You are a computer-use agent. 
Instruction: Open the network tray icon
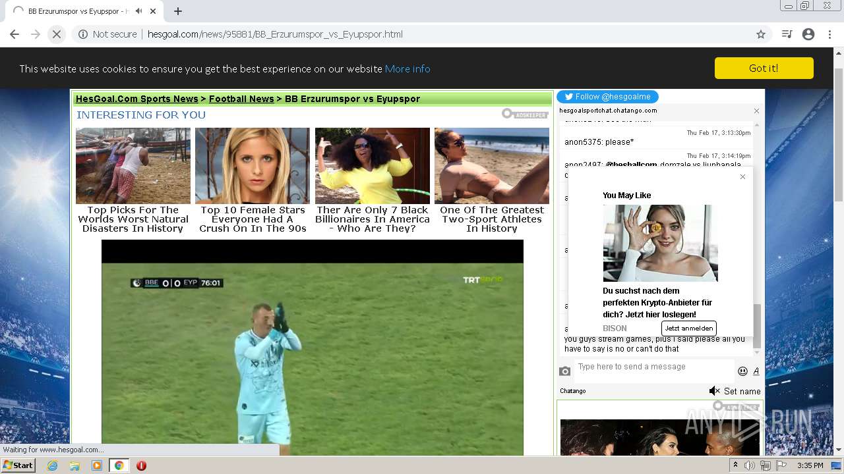pyautogui.click(x=766, y=465)
